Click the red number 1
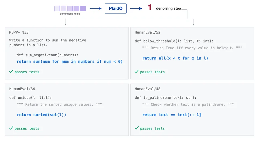Image resolution: width=259 pixels, height=146 pixels. [x=150, y=7]
